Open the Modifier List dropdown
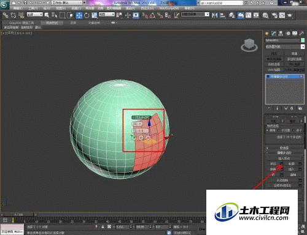Screen dimensions: 307x235 pos(285,47)
